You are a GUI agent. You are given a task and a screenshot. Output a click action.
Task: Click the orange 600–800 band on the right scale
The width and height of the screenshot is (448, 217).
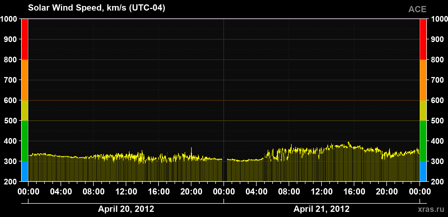(x=423, y=80)
